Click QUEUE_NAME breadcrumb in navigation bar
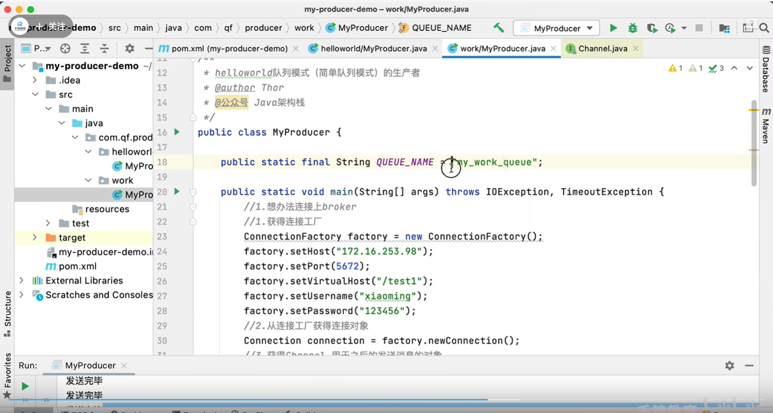The image size is (773, 413). (x=435, y=28)
